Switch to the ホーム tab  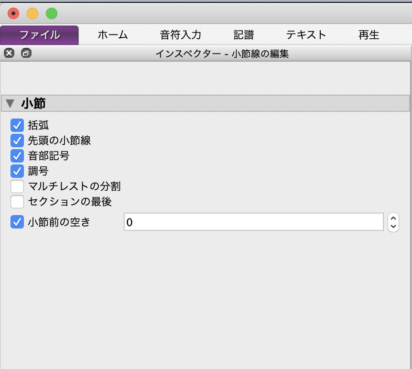coord(113,34)
